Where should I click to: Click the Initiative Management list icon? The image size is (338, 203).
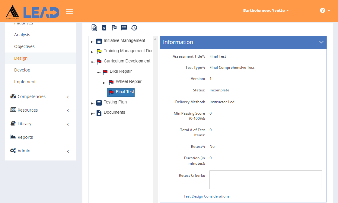click(x=99, y=41)
